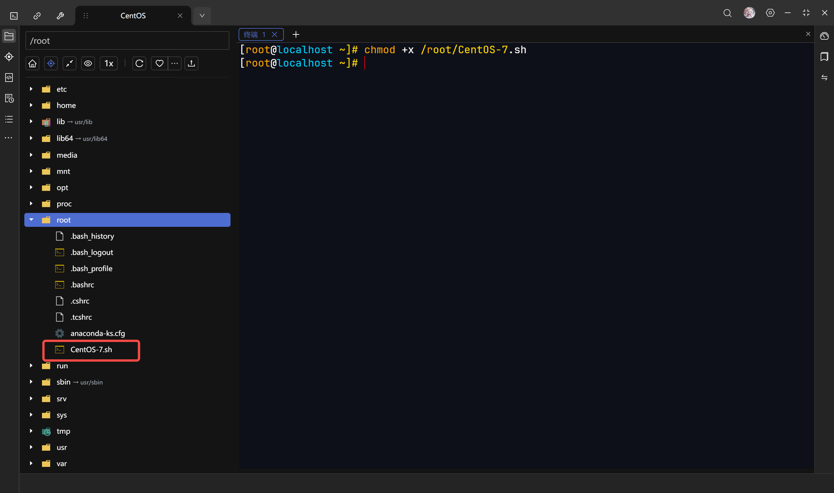Click the home directory icon in file toolbar

(x=32, y=63)
